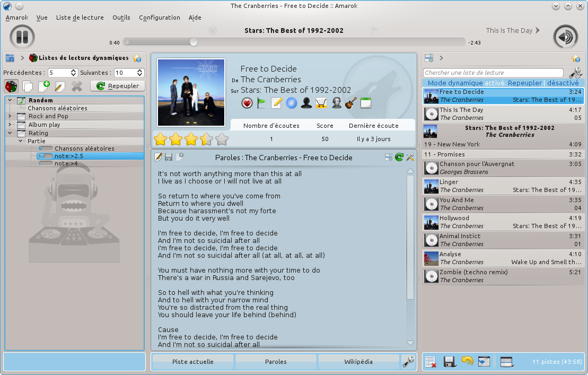The image size is (588, 375).
Task: Open the Liste de lecture menu
Action: [80, 18]
